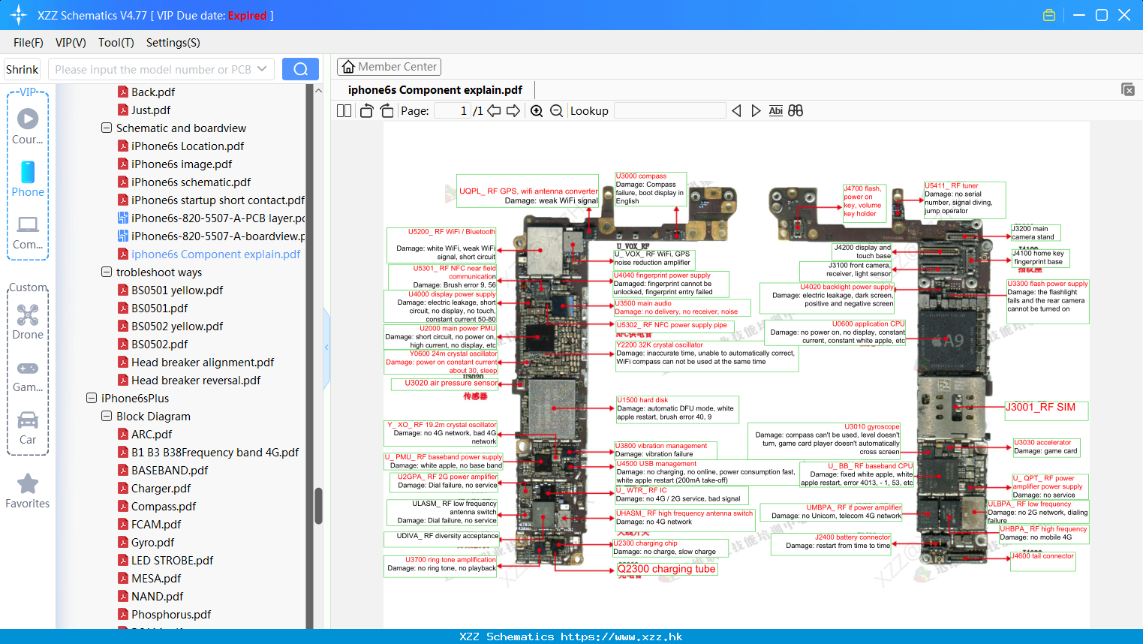Image resolution: width=1143 pixels, height=644 pixels.
Task: Open NAND.pdf
Action: click(x=157, y=596)
